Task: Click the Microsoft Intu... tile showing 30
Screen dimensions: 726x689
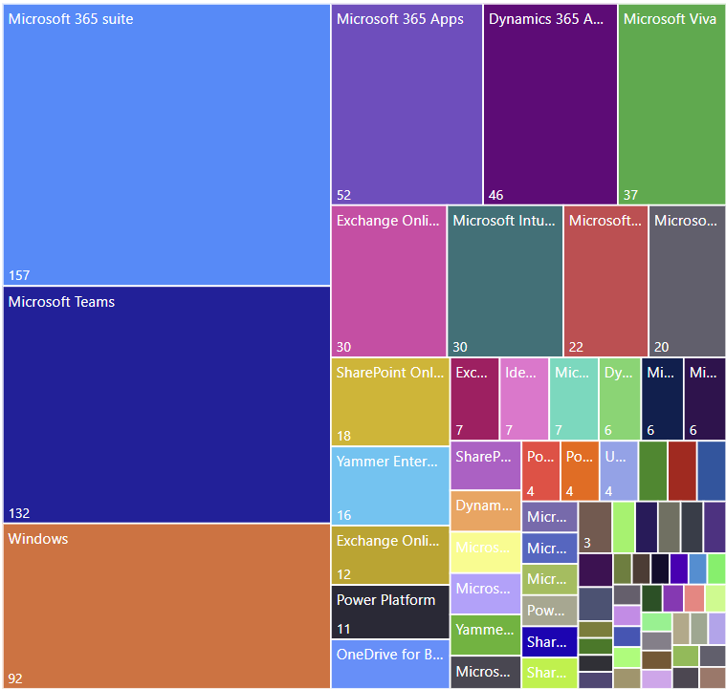Action: pyautogui.click(x=505, y=281)
